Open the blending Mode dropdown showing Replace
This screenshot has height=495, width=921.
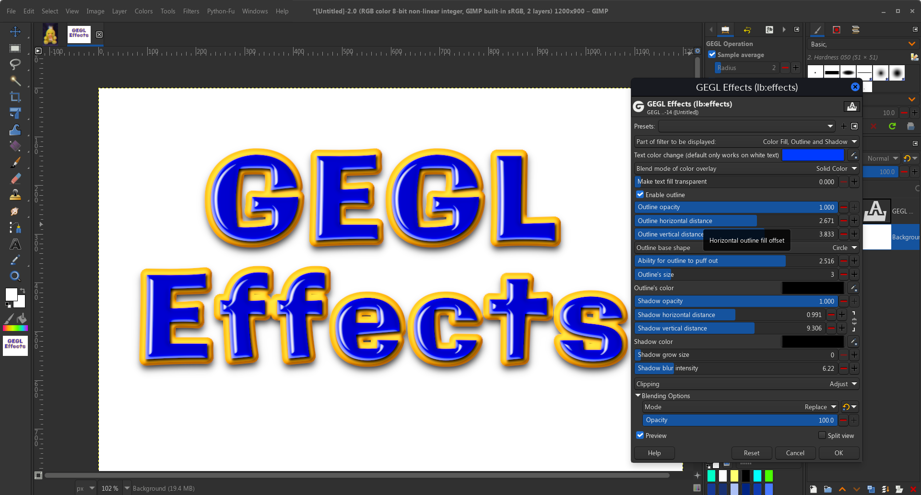741,407
